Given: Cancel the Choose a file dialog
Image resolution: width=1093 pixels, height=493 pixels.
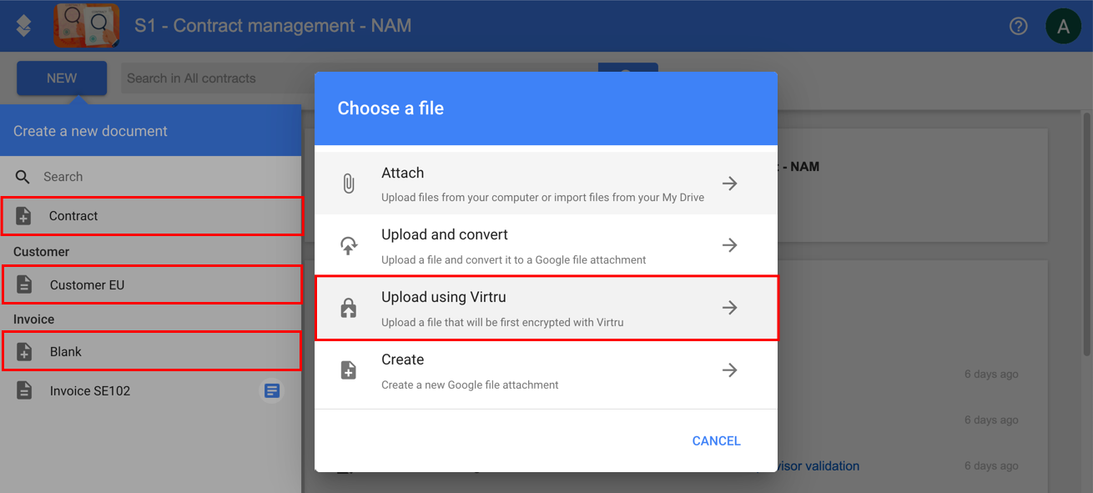Looking at the screenshot, I should [x=717, y=441].
